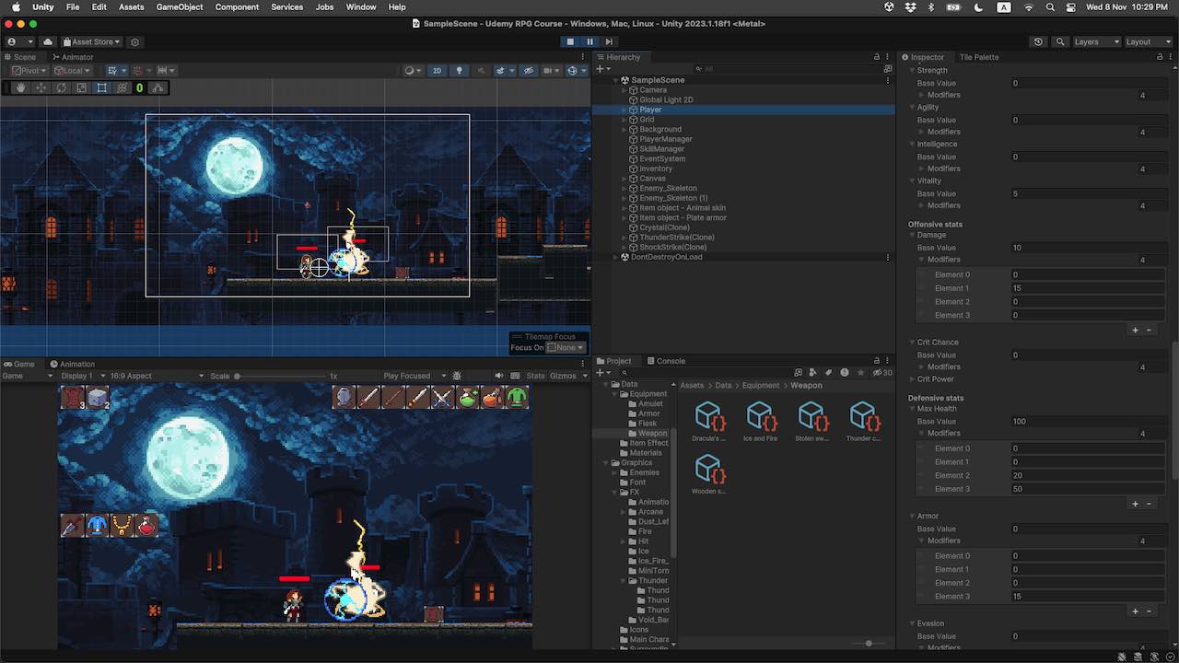Lock the Inspector panel

coord(1161,57)
